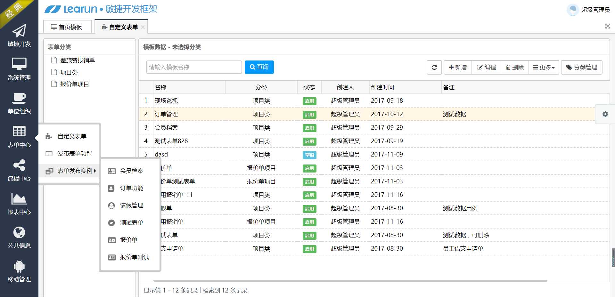Viewport: 615px width, 297px height.
Task: Select 发布表单功能 menu entry
Action: coord(75,154)
